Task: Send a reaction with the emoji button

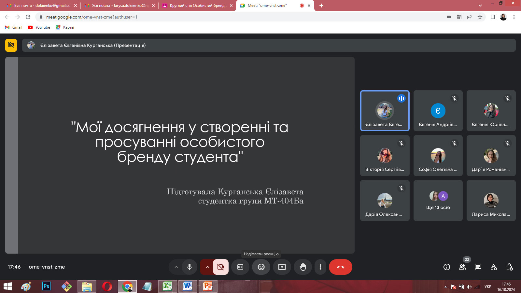Action: [x=261, y=267]
